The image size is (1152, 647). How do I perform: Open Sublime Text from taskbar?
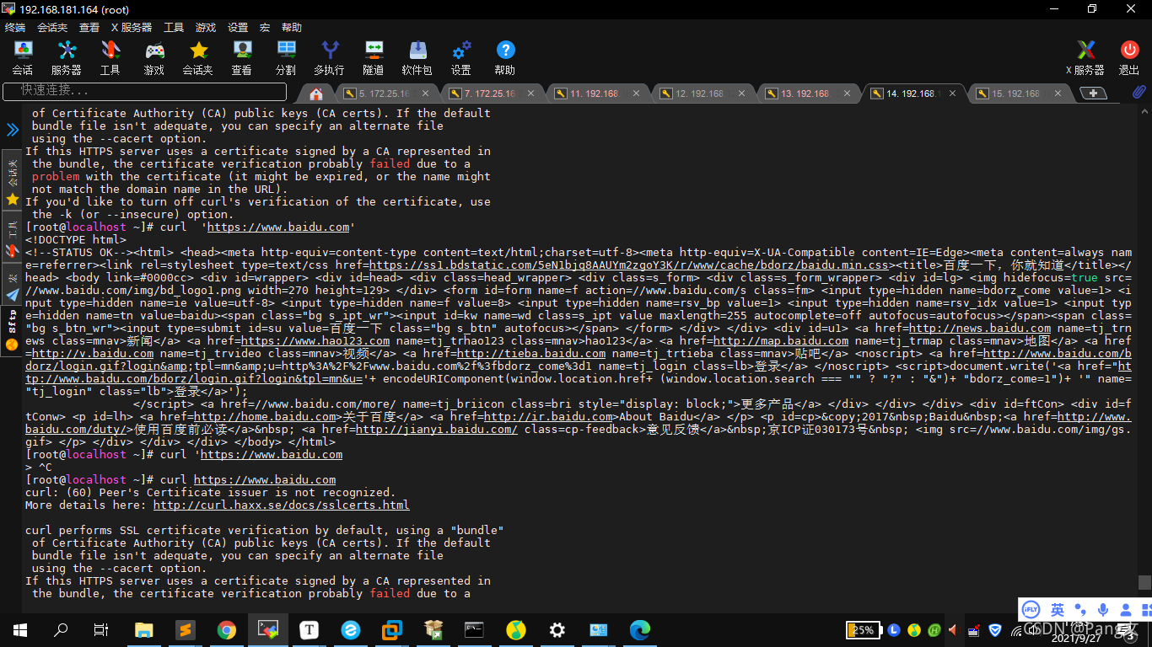[186, 629]
